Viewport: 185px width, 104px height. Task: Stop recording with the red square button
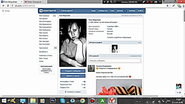pos(151,2)
